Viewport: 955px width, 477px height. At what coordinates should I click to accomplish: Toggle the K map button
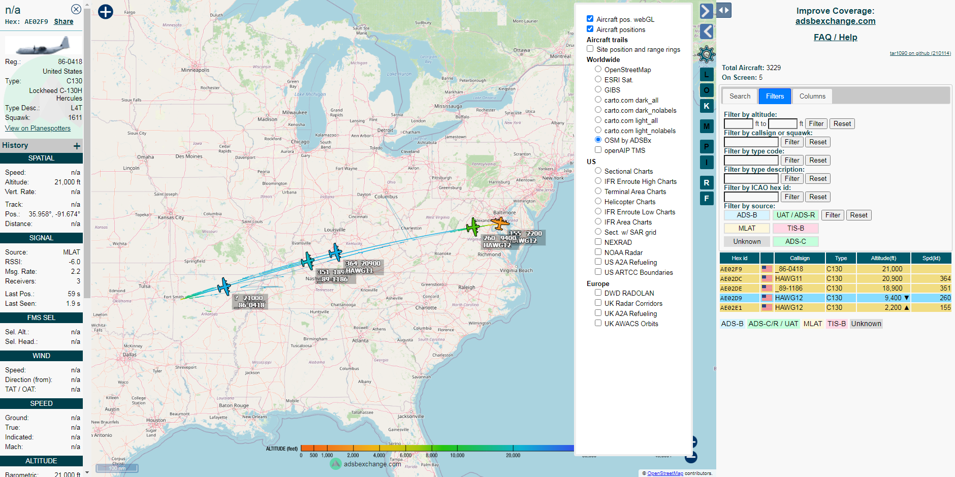[707, 106]
